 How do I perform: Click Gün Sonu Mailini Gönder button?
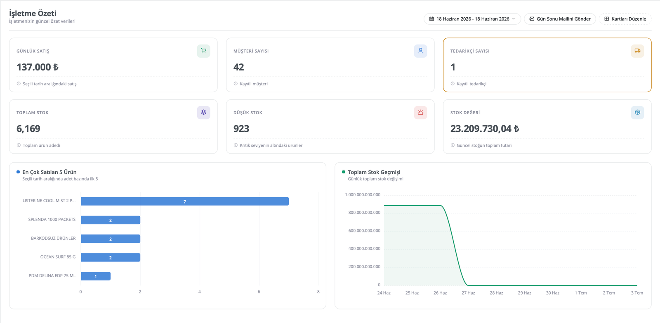[x=560, y=19]
